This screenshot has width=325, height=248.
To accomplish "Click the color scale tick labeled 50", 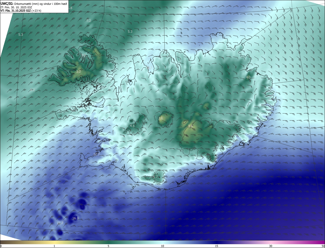I will click(323, 246).
